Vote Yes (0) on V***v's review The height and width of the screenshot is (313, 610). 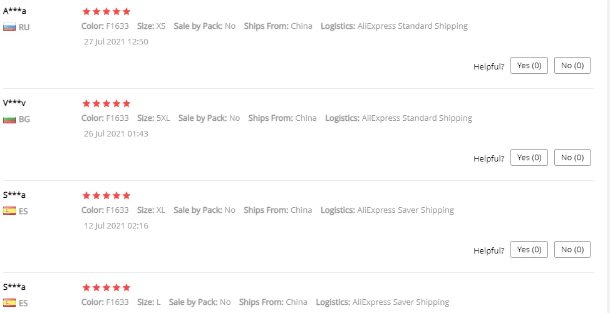coord(529,158)
